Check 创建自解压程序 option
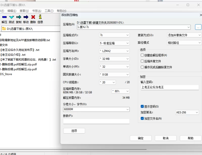Viewport: 202px width, 155px height. point(142,55)
